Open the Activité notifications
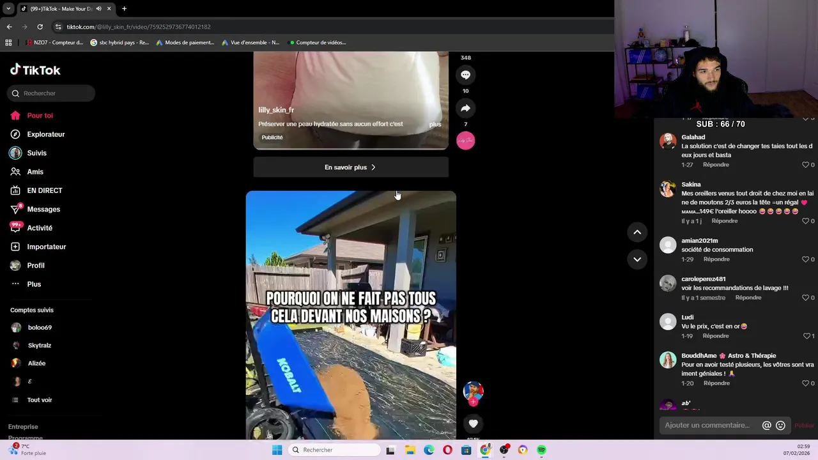Screen dimensions: 818x460 pos(40,228)
